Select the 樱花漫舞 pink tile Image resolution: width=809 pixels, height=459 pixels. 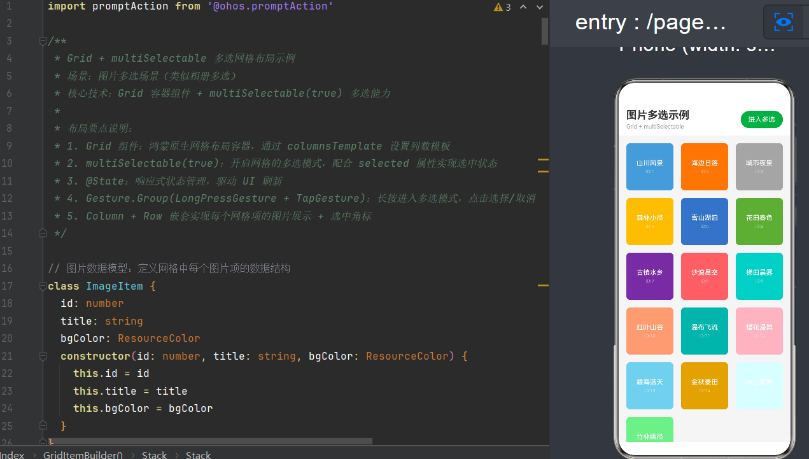[x=759, y=331]
